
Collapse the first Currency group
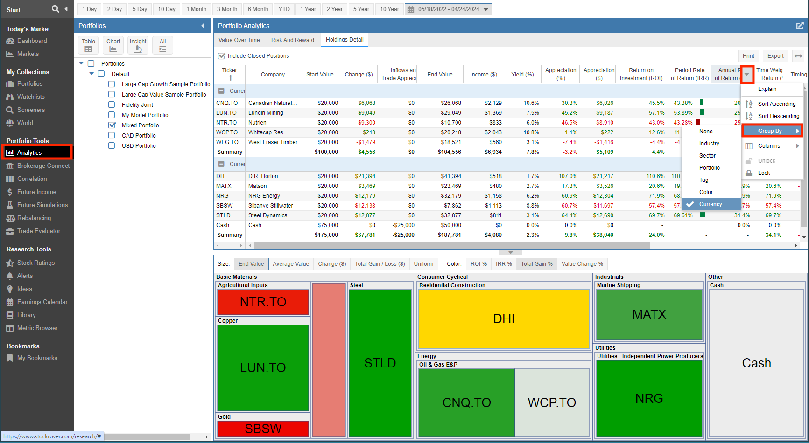[x=221, y=91]
